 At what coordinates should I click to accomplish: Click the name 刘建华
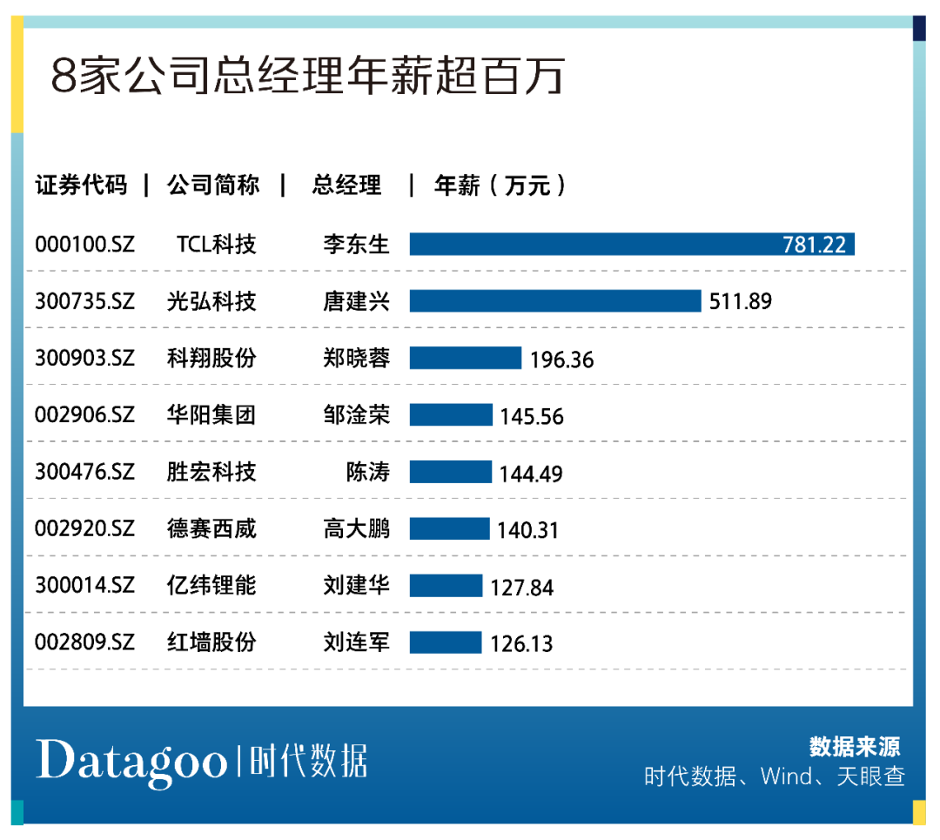tap(357, 585)
